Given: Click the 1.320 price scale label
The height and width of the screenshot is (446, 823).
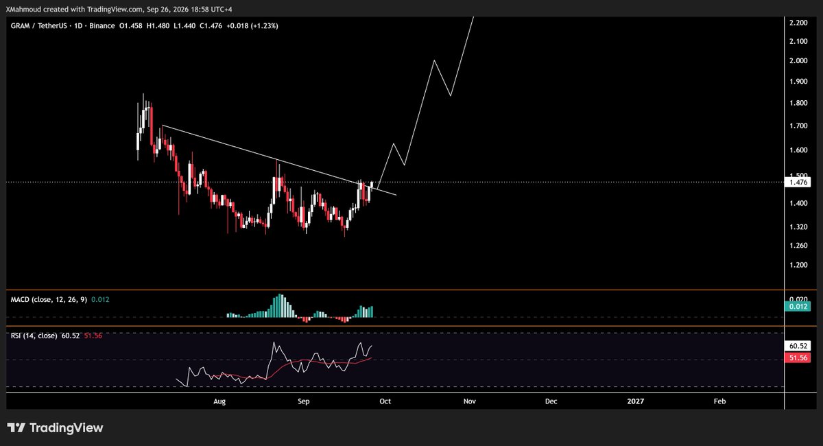Looking at the screenshot, I should 797,227.
